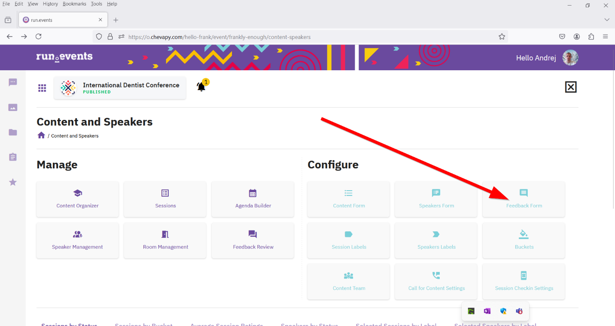
Task: Open the chat messages sidebar icon
Action: tap(13, 82)
